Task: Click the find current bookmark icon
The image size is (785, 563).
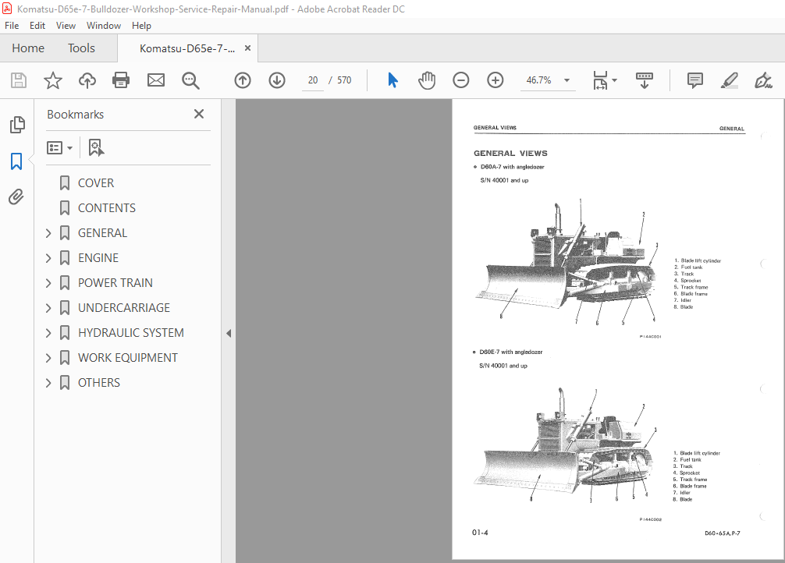Action: tap(96, 147)
